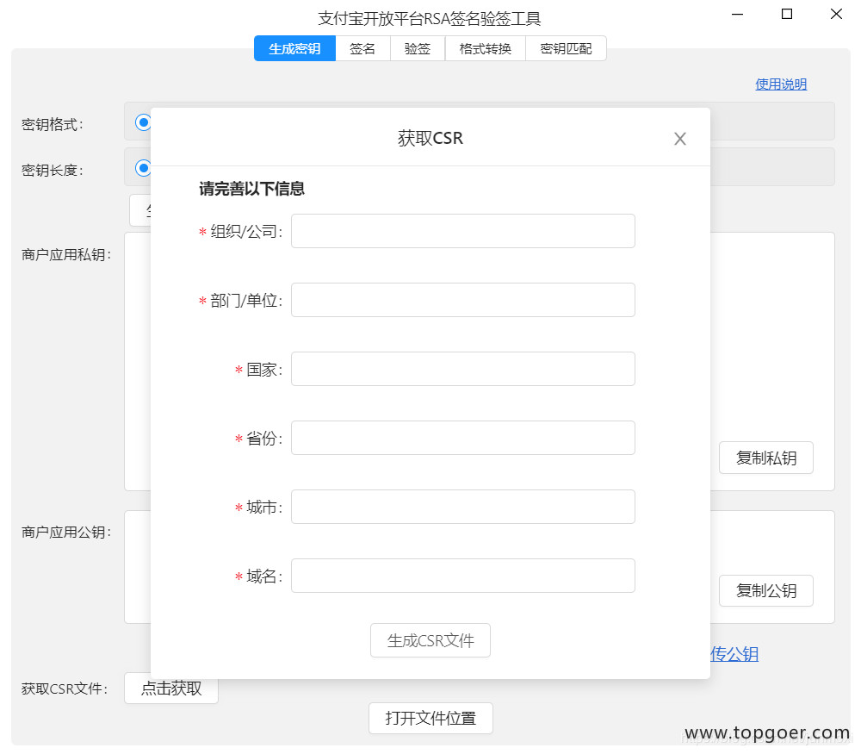Click the 复制公钥 button

point(766,591)
